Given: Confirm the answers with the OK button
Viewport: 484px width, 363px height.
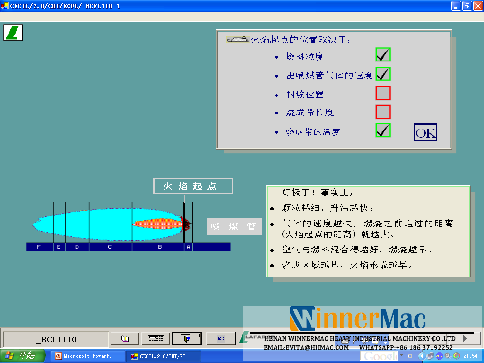Looking at the screenshot, I should click(425, 132).
